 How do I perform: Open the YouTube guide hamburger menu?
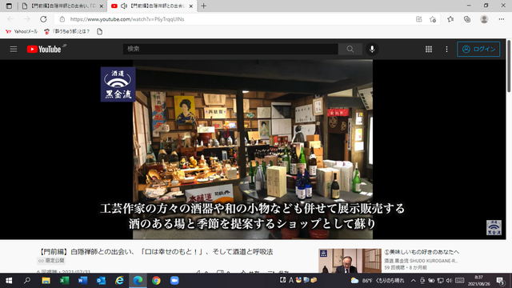click(x=14, y=49)
